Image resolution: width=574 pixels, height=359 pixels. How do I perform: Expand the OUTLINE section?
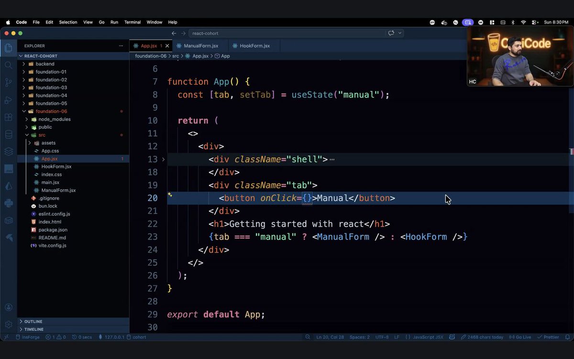(x=73, y=321)
